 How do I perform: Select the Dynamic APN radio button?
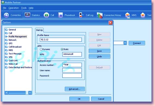click(41, 49)
